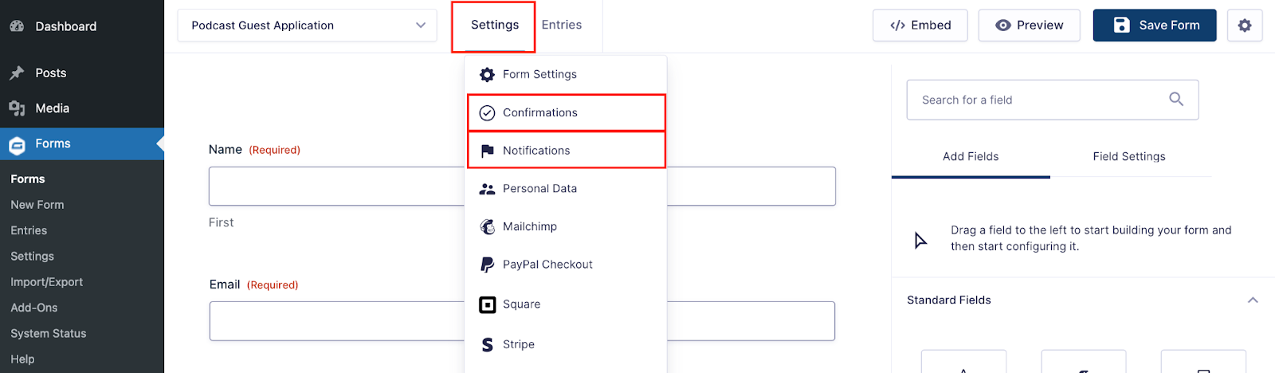Open the Import/Export link in the Forms submenu

pyautogui.click(x=47, y=282)
